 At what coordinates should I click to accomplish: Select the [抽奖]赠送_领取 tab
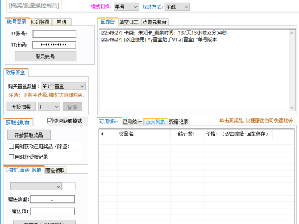[24, 170]
